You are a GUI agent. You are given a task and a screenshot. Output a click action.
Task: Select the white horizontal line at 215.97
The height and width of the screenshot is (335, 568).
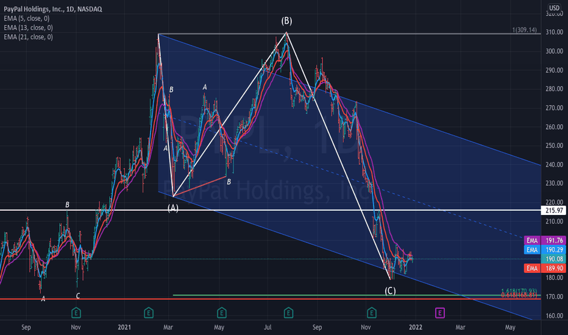click(x=270, y=210)
